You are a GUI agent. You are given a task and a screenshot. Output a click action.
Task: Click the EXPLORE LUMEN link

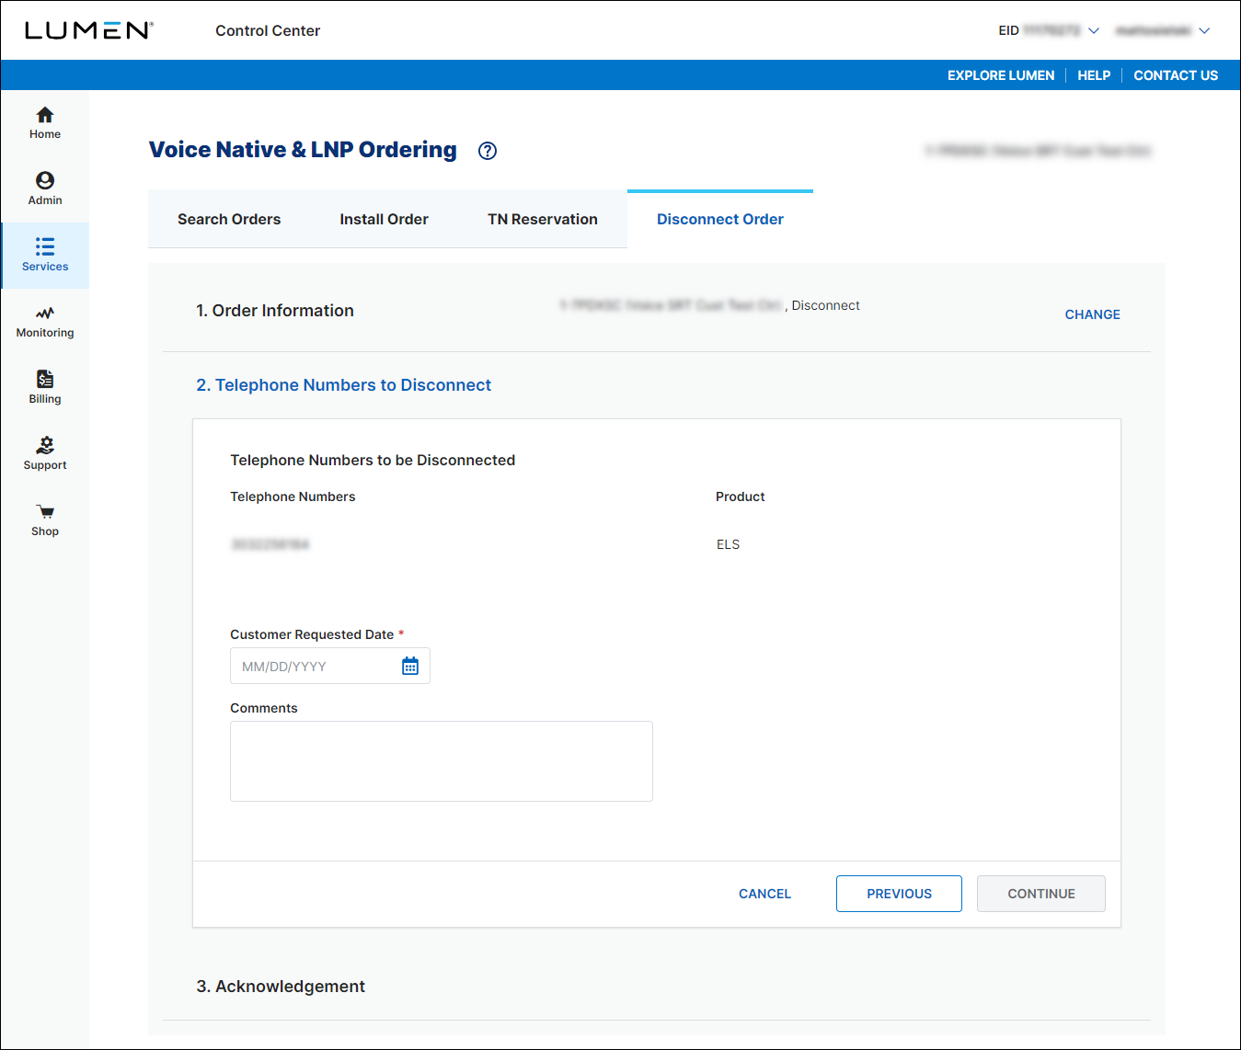click(x=1001, y=75)
